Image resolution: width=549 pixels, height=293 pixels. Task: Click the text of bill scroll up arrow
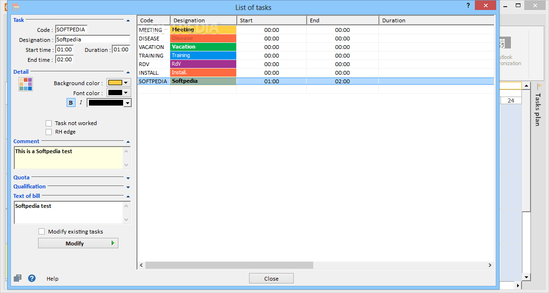[126, 206]
